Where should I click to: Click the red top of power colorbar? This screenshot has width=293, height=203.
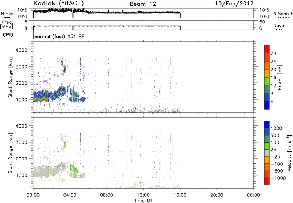267,49
